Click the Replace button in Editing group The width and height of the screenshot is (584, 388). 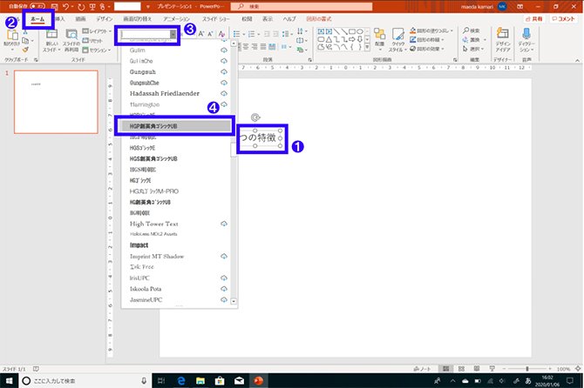tap(474, 40)
